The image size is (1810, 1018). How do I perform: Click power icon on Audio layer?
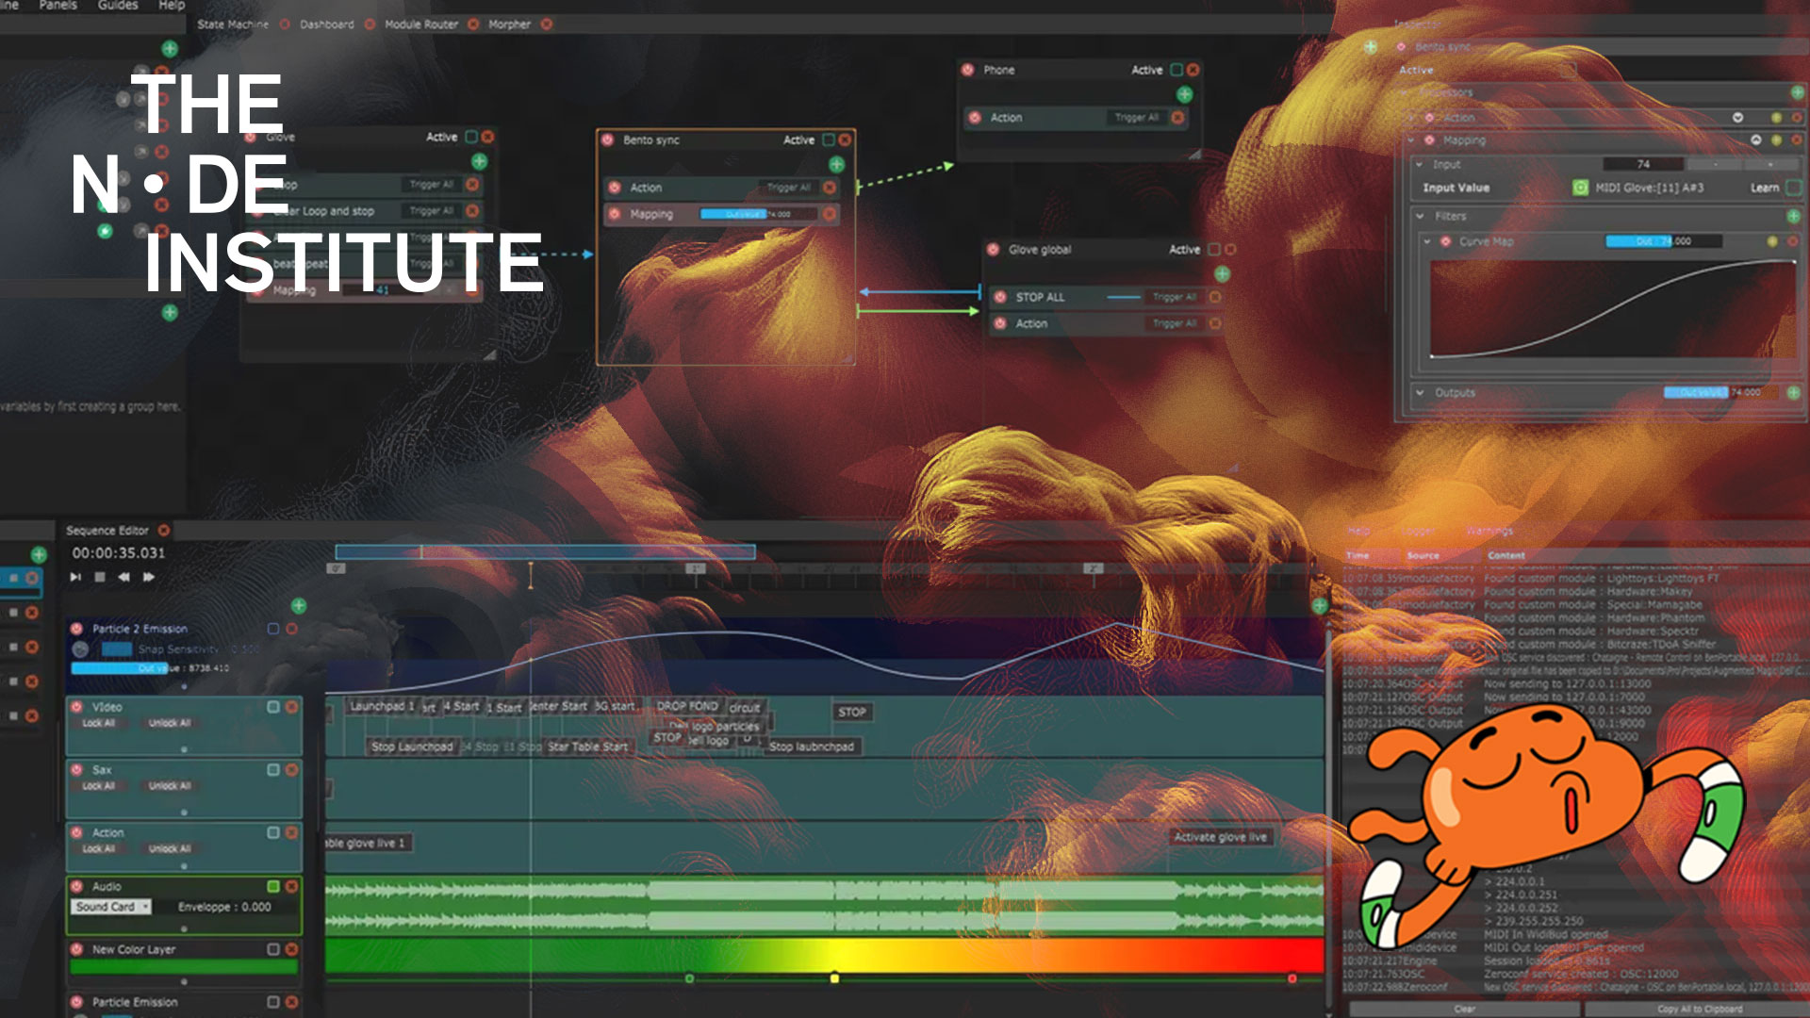click(x=77, y=887)
